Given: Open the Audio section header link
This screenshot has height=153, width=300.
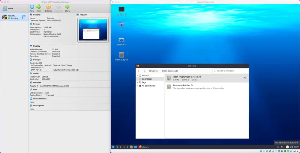Looking at the screenshot, I should tap(36, 73).
